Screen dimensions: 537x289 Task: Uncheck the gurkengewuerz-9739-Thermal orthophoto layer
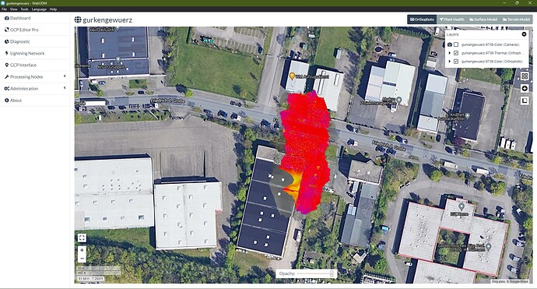point(456,53)
